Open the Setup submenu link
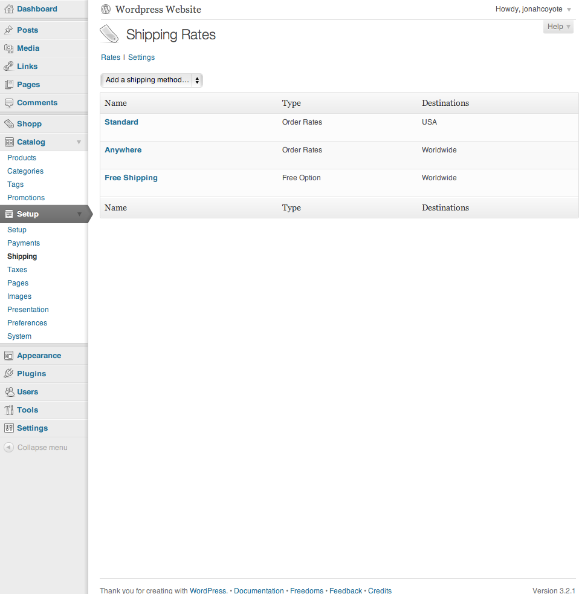Viewport: 579px width, 594px height. click(17, 230)
